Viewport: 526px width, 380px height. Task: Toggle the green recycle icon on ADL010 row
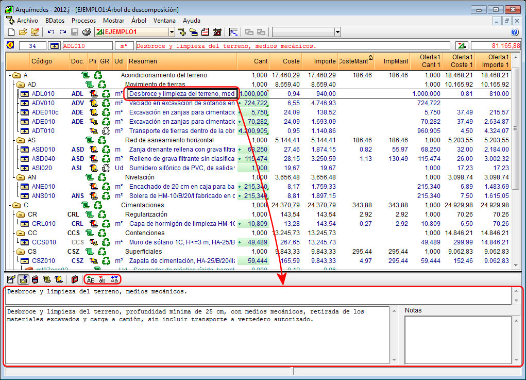pos(106,94)
